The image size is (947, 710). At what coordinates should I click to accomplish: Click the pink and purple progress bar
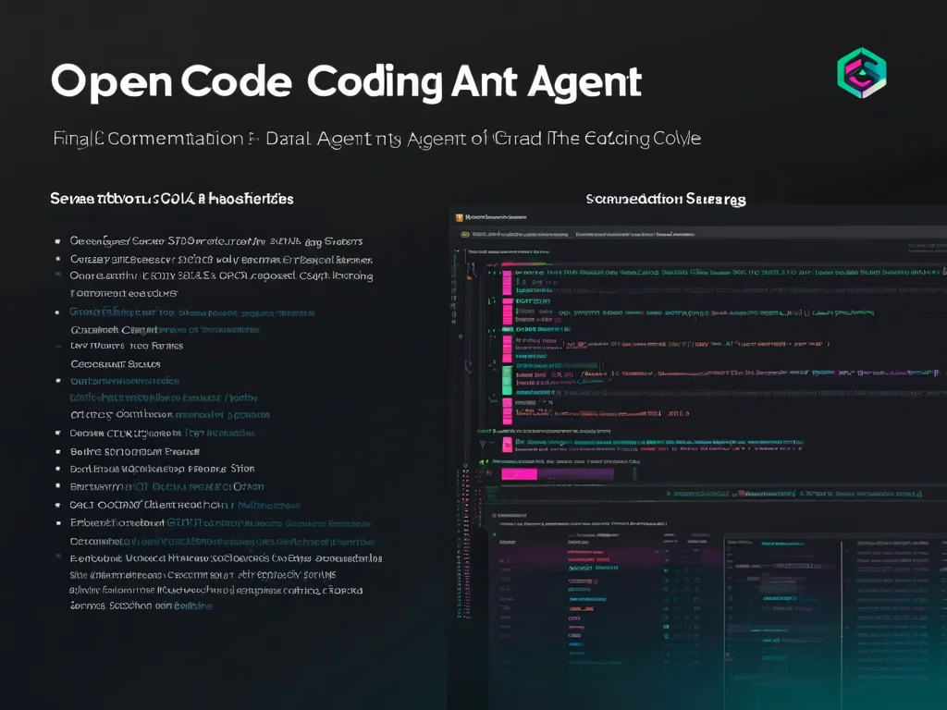pyautogui.click(x=557, y=474)
